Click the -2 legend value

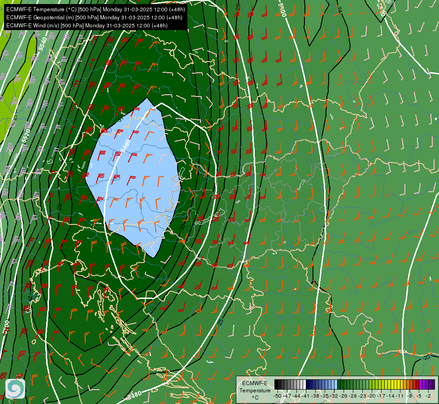click(429, 396)
